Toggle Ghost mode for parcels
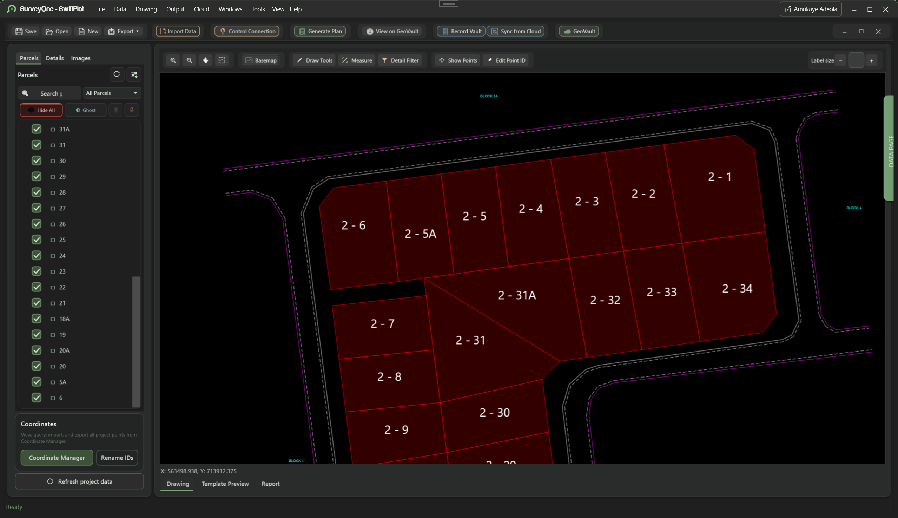Screen dimensions: 898x518 coord(86,110)
